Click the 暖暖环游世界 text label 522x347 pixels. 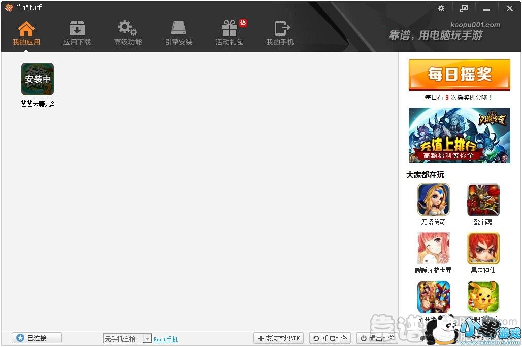coord(433,270)
